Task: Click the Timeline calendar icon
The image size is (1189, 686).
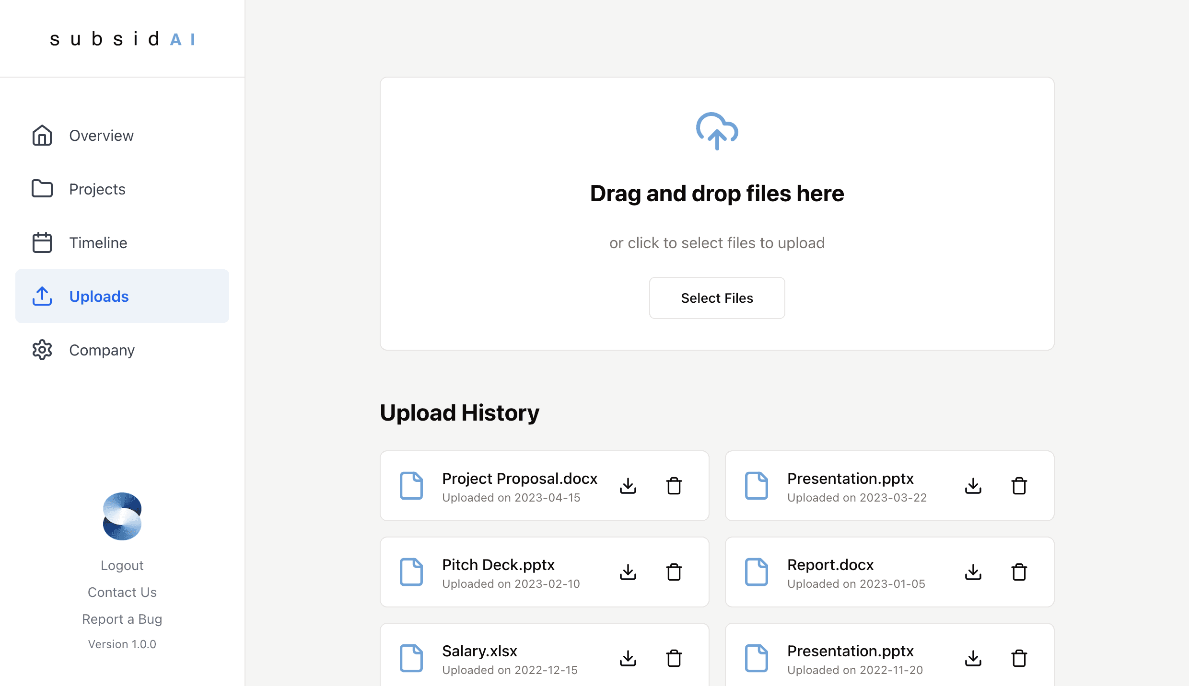Action: point(42,242)
